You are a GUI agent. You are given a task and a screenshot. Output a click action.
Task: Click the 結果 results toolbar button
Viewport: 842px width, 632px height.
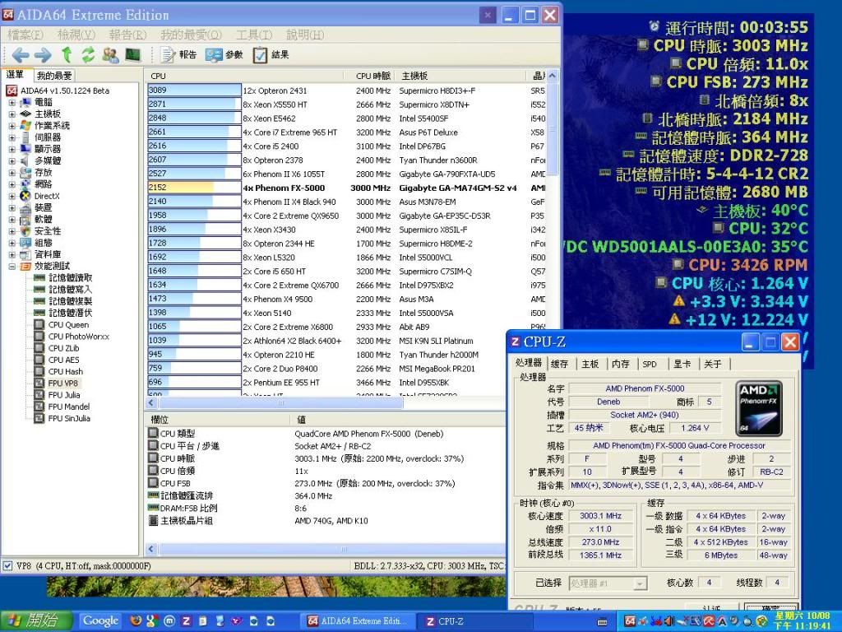pyautogui.click(x=271, y=55)
